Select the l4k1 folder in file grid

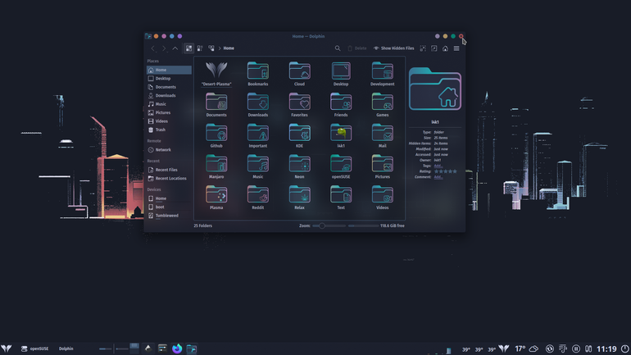tap(341, 135)
